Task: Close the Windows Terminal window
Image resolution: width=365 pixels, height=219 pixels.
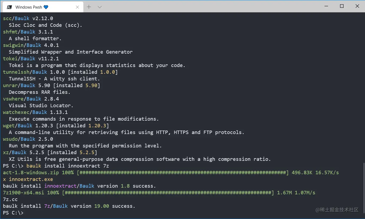Action: pos(357,6)
